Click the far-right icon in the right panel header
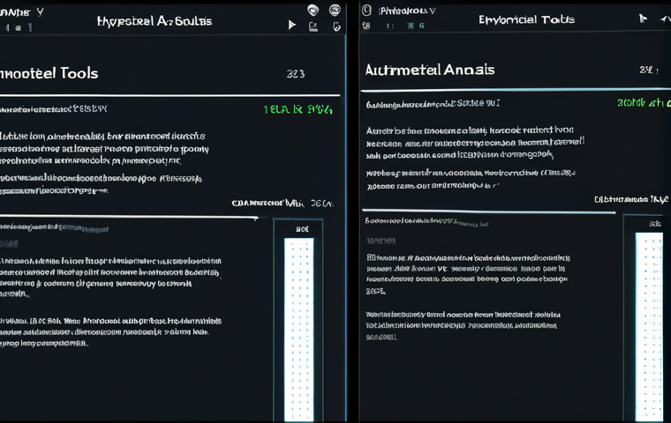Screen dimensions: 671x423 click(x=666, y=19)
